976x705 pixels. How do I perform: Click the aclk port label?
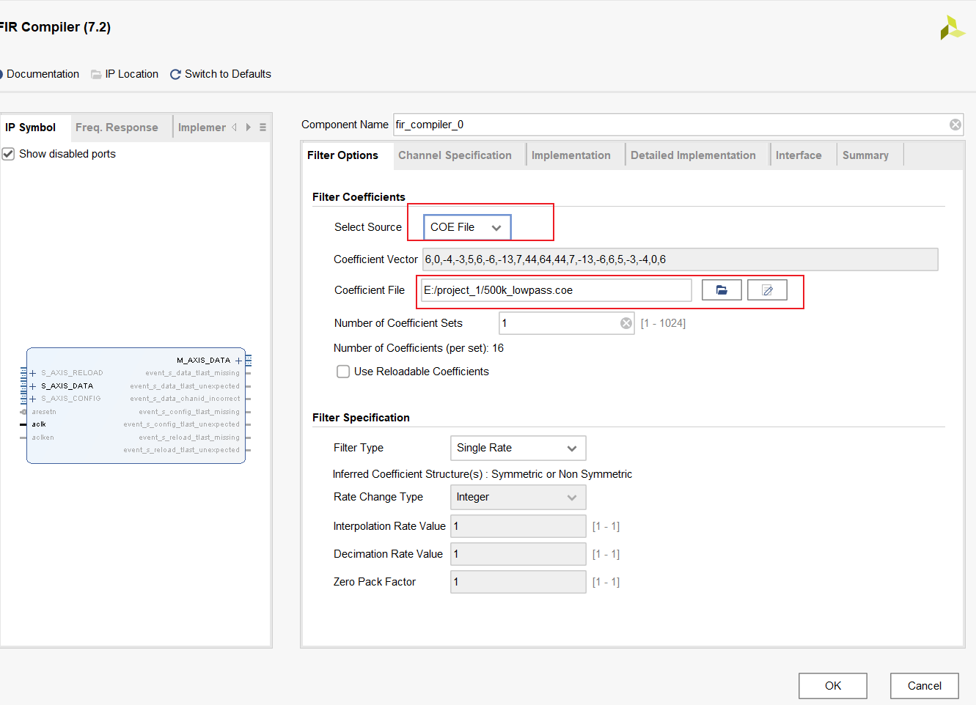pyautogui.click(x=39, y=424)
